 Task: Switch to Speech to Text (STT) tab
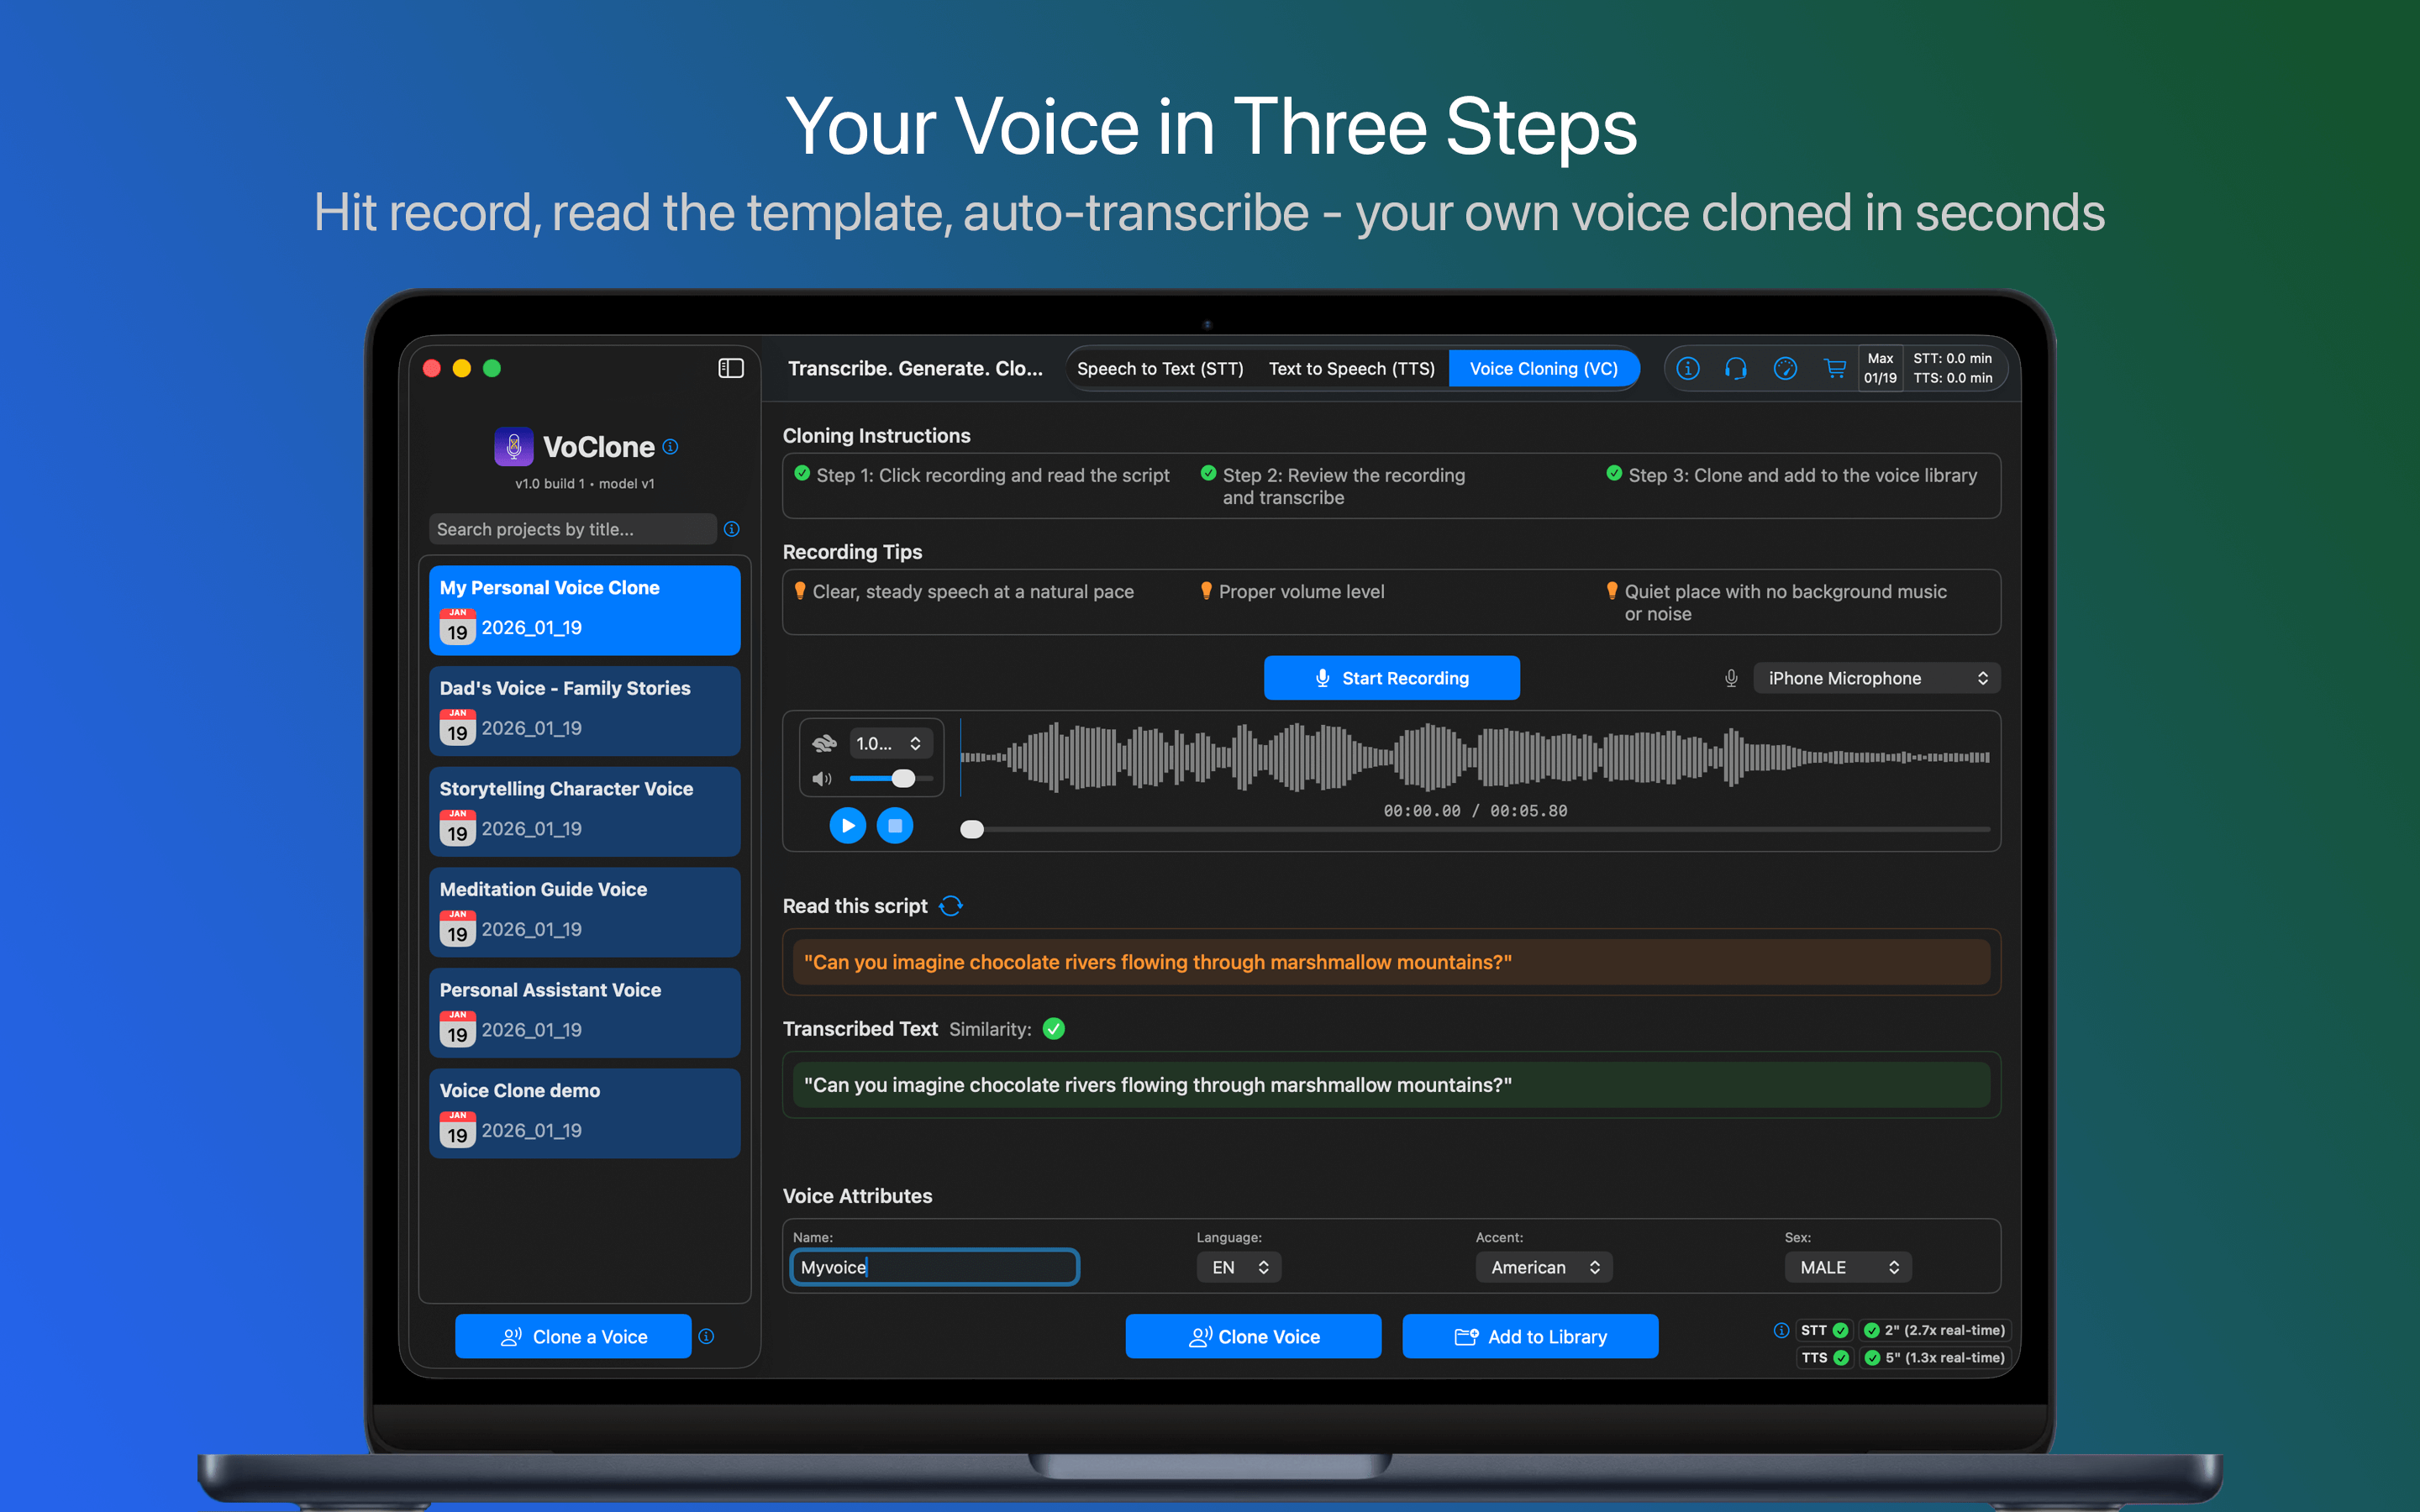1160,368
